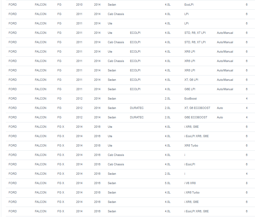Click the LPi Cab Chassis 2011 row

(130, 14)
